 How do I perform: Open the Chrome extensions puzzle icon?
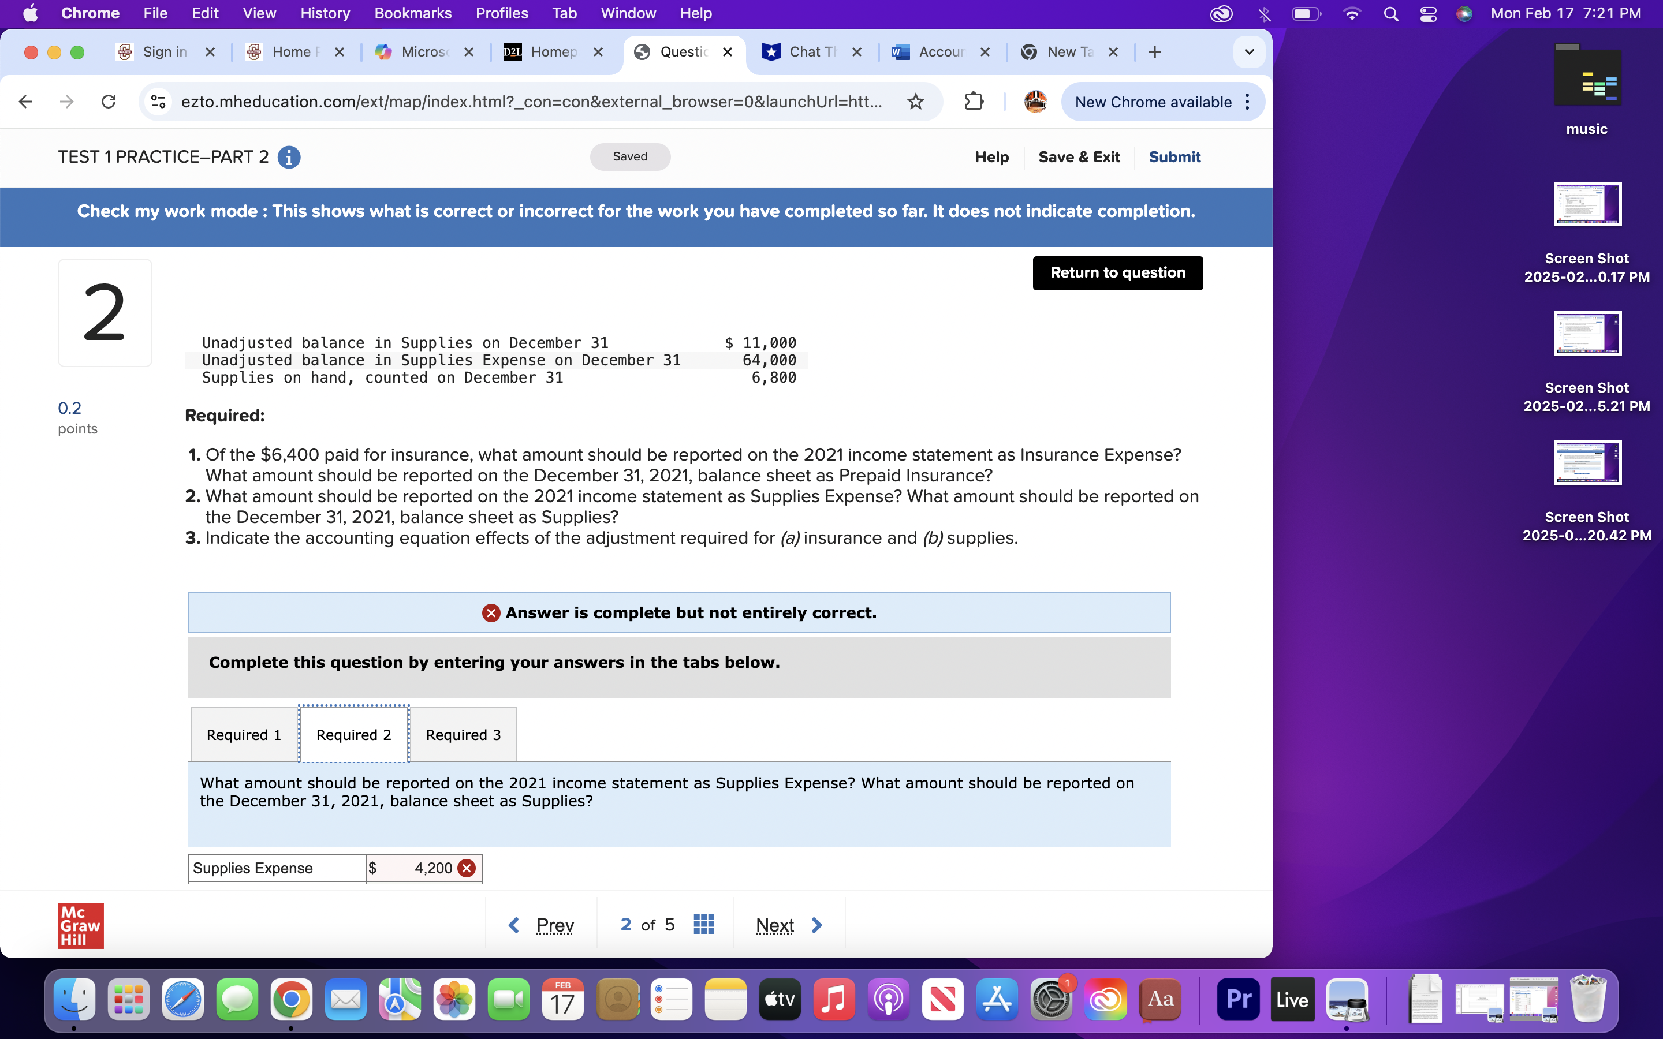point(975,102)
